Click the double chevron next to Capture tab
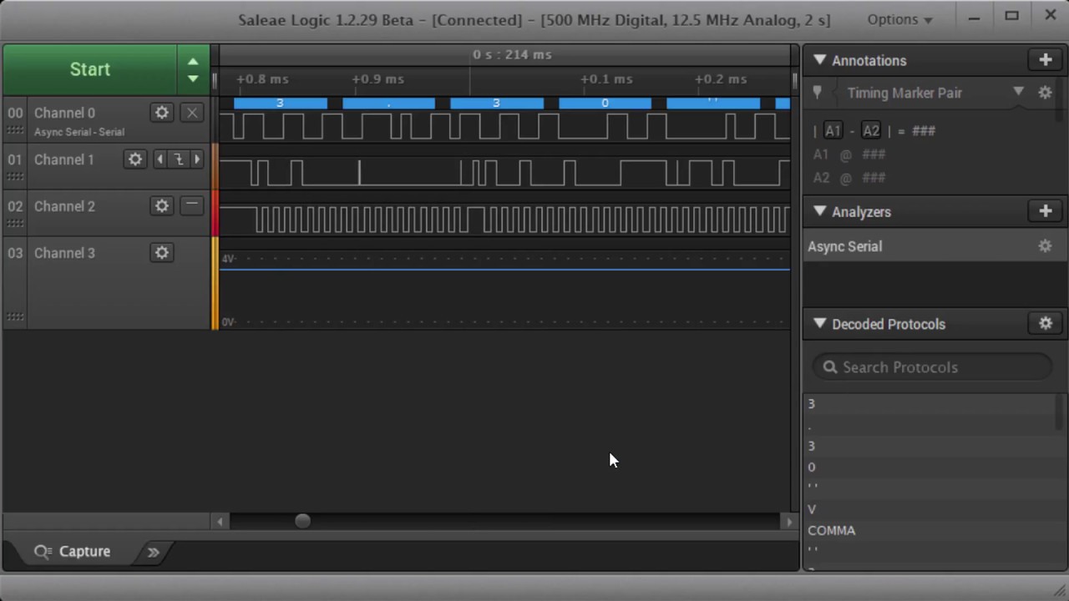Image resolution: width=1069 pixels, height=601 pixels. tap(154, 552)
